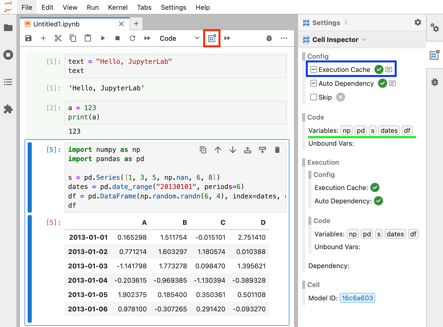Click the Save notebook icon

[x=28, y=38]
